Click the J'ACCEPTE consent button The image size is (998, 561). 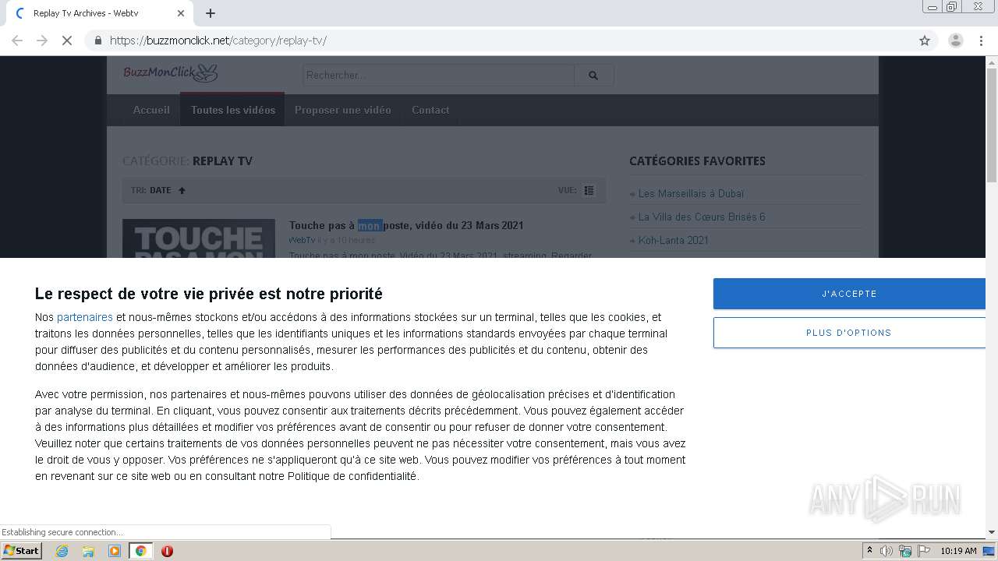[x=849, y=294]
